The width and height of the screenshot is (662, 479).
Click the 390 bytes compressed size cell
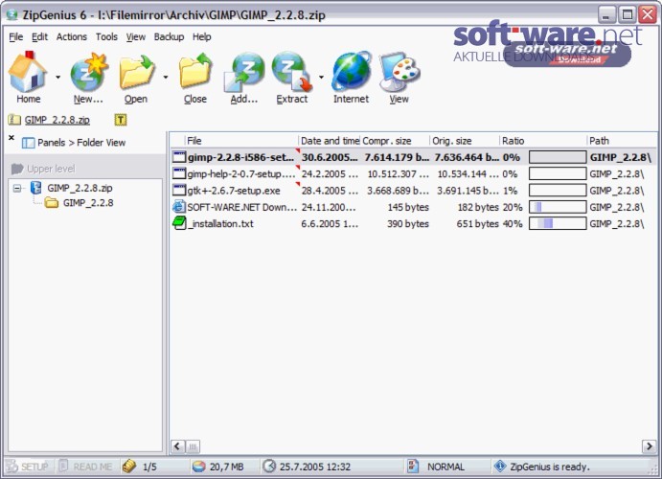click(408, 223)
